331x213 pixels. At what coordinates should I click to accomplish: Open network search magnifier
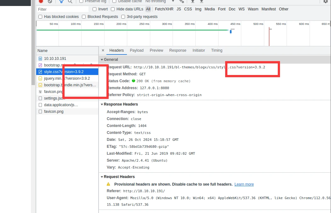tap(70, 1)
